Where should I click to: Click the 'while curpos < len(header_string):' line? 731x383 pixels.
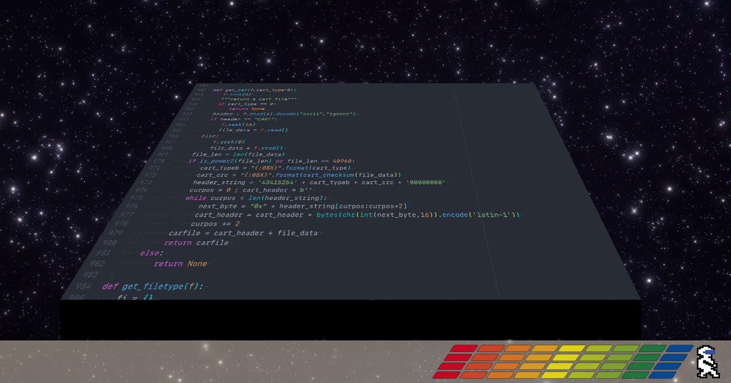click(256, 198)
